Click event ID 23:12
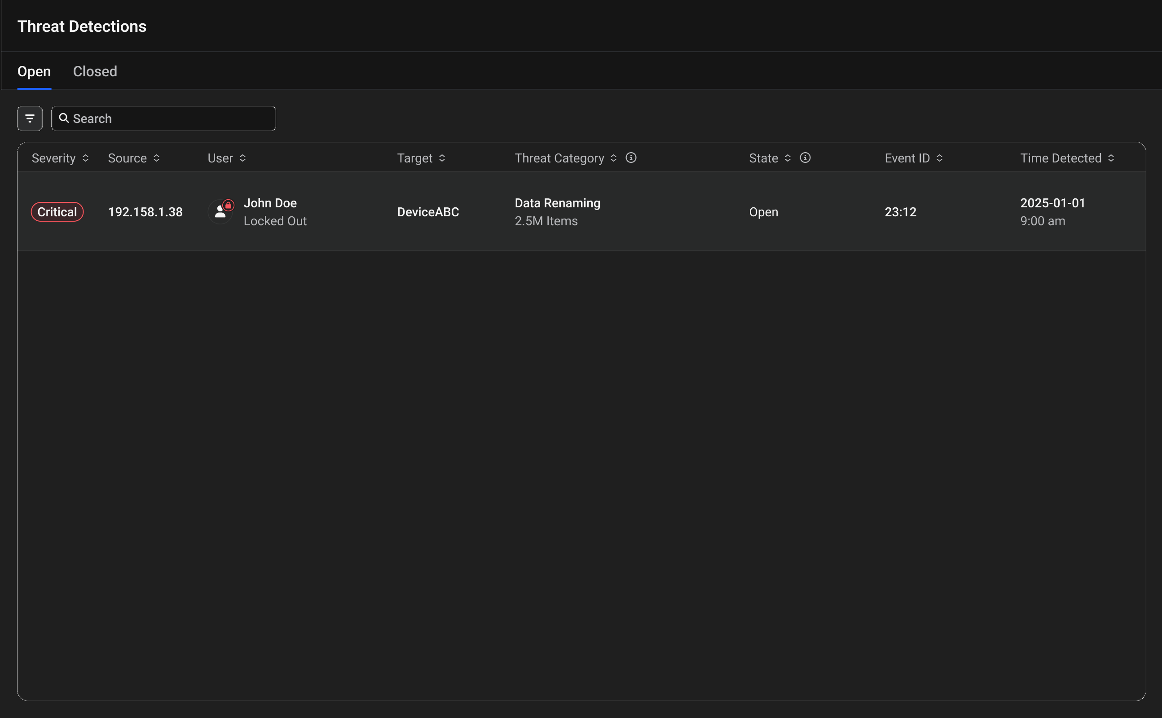Image resolution: width=1162 pixels, height=718 pixels. pos(900,212)
